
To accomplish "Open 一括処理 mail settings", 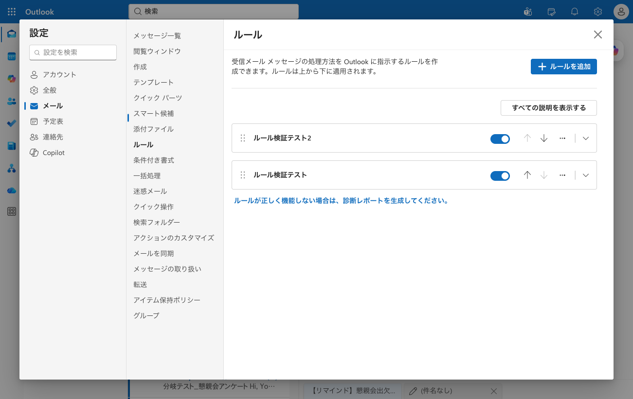I will click(147, 176).
